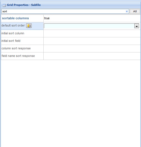Click the Grid Properties panel icon
This screenshot has height=147, width=141.
(4, 5)
